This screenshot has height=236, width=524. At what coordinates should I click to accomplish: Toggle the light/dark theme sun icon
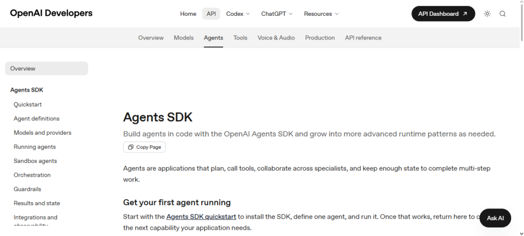pyautogui.click(x=487, y=14)
